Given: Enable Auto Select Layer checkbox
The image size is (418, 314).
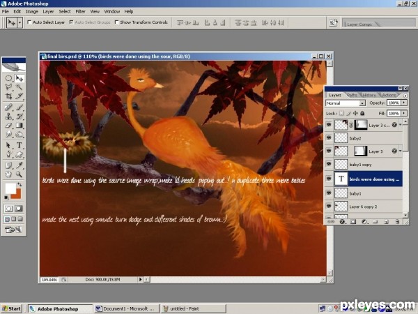Looking at the screenshot, I should (x=29, y=22).
